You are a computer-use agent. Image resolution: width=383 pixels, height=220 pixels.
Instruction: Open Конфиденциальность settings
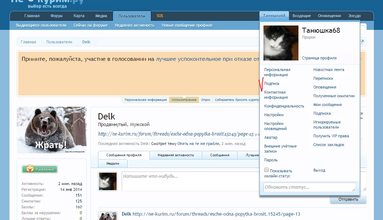(x=284, y=106)
